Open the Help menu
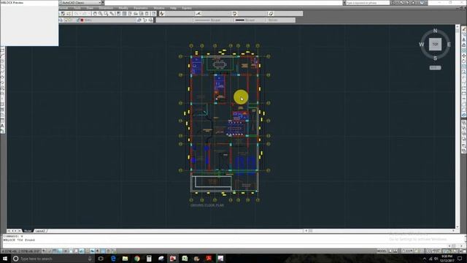This screenshot has height=263, width=467. [173, 8]
